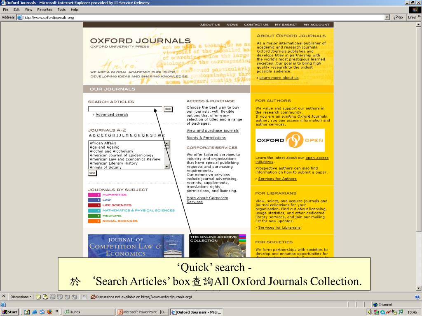The width and height of the screenshot is (422, 316).
Task: Click Learn more about us link
Action: coord(279,78)
